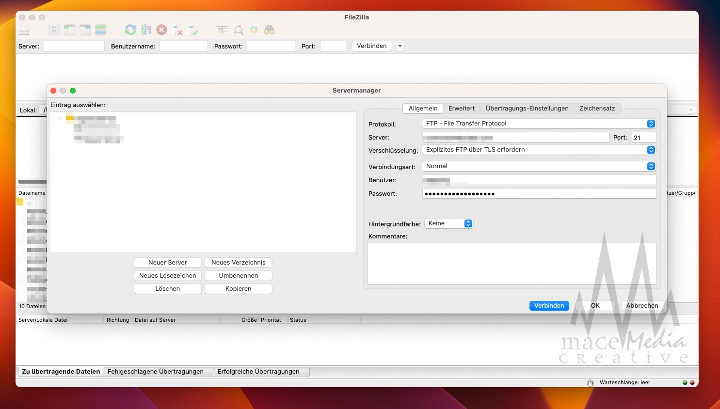Focus the Benutzername field in the quickconnect bar
Viewport: 720px width, 409px height.
coord(183,46)
